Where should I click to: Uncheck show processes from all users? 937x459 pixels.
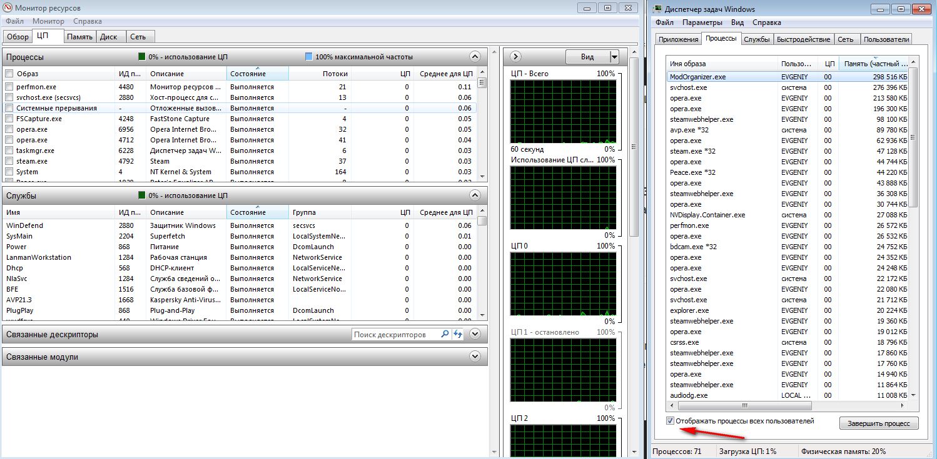point(671,421)
